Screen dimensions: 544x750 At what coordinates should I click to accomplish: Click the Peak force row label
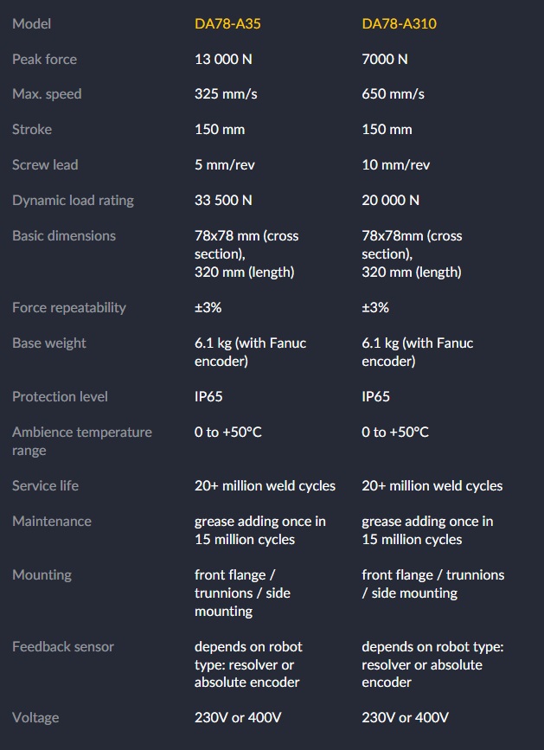(44, 59)
